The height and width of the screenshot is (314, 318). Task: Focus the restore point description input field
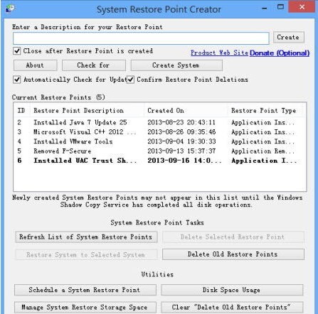pos(141,38)
